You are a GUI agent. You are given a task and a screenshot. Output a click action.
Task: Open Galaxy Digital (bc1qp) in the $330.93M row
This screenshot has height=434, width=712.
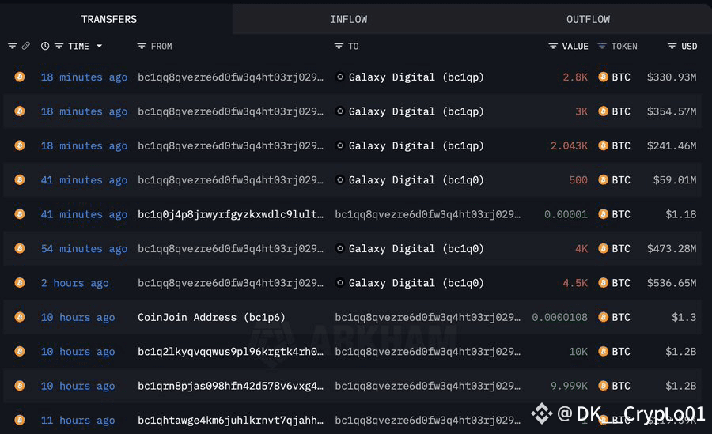(416, 77)
